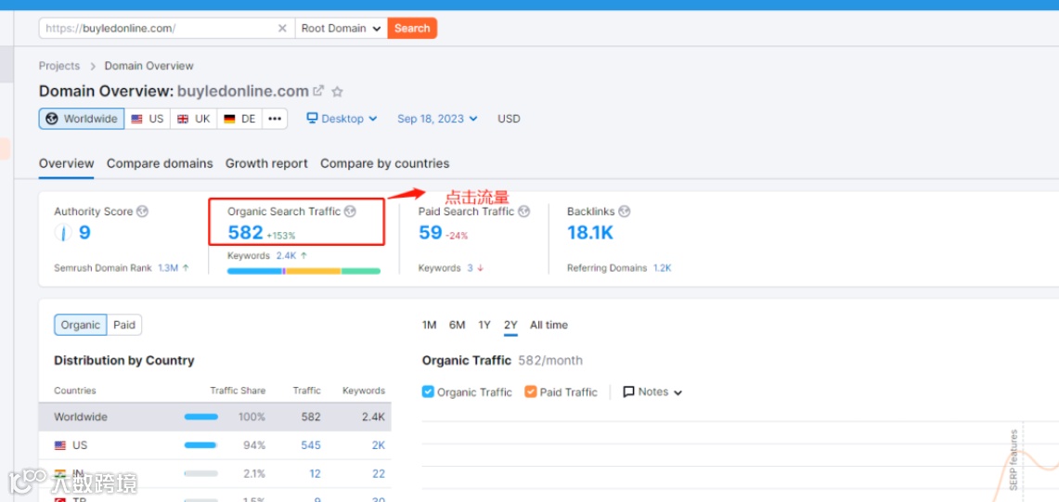Open US keywords value 2K

[x=379, y=445]
